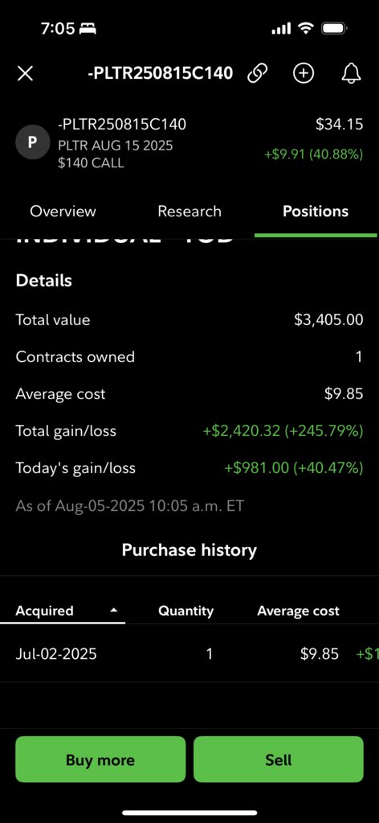Tap the battery indicator icon
The height and width of the screenshot is (823, 379).
(334, 28)
